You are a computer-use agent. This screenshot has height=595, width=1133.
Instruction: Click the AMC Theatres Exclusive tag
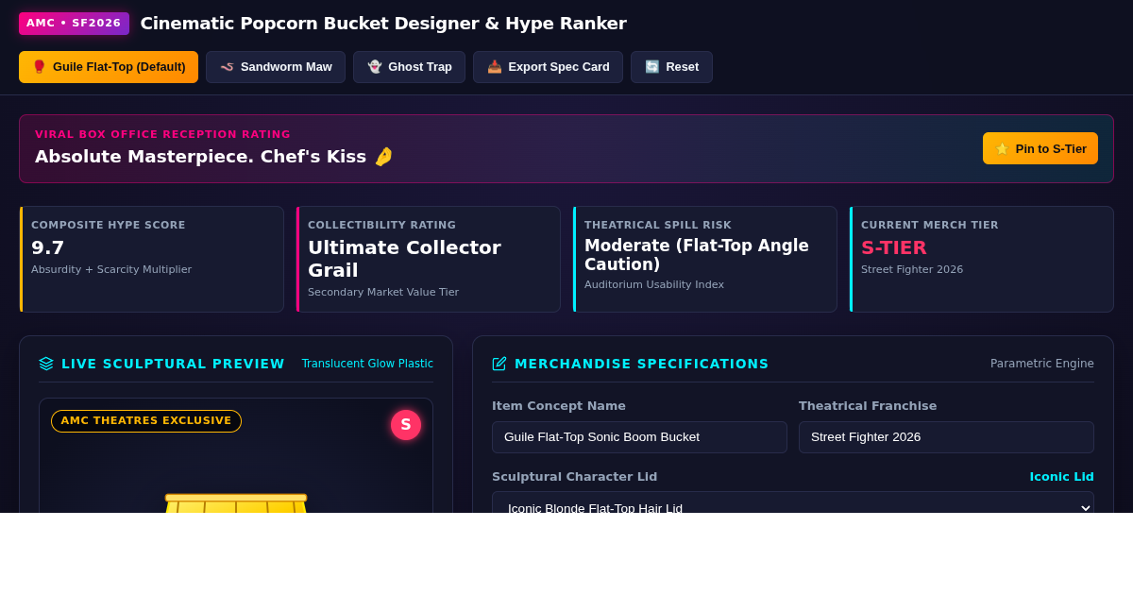coord(146,421)
